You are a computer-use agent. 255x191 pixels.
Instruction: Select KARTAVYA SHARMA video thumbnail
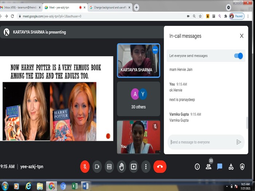pyautogui.click(x=138, y=60)
